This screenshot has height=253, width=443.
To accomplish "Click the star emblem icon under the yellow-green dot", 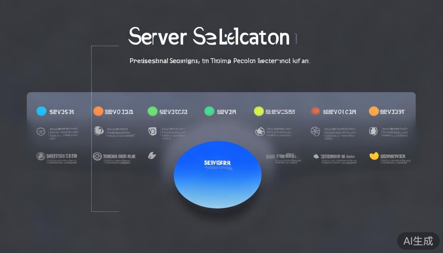I will (260, 131).
